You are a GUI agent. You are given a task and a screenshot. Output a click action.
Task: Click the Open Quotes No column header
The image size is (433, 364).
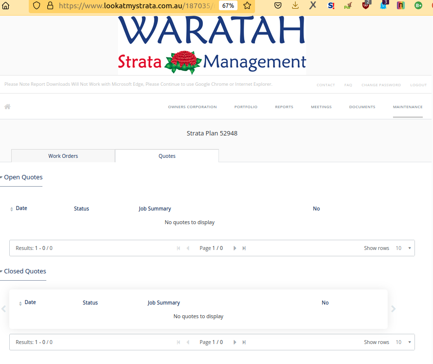(x=316, y=209)
